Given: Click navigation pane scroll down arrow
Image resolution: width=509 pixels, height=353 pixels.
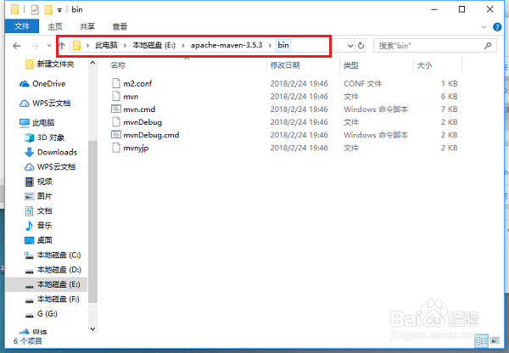Looking at the screenshot, I should pyautogui.click(x=92, y=329).
